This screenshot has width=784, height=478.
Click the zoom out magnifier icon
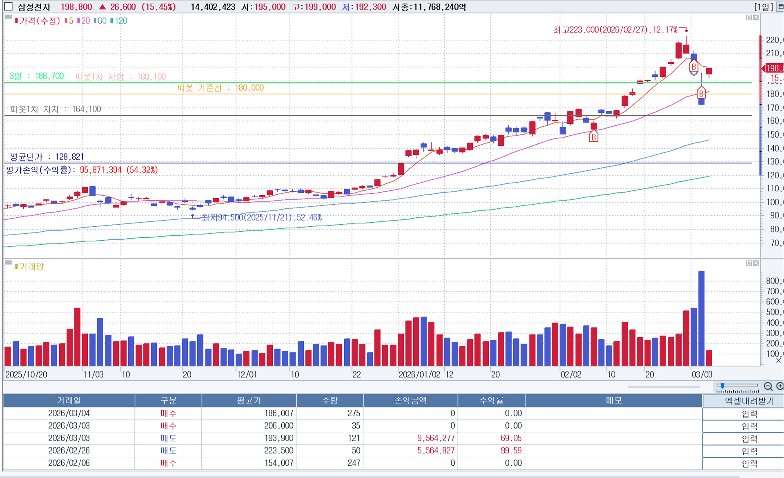tap(768, 386)
